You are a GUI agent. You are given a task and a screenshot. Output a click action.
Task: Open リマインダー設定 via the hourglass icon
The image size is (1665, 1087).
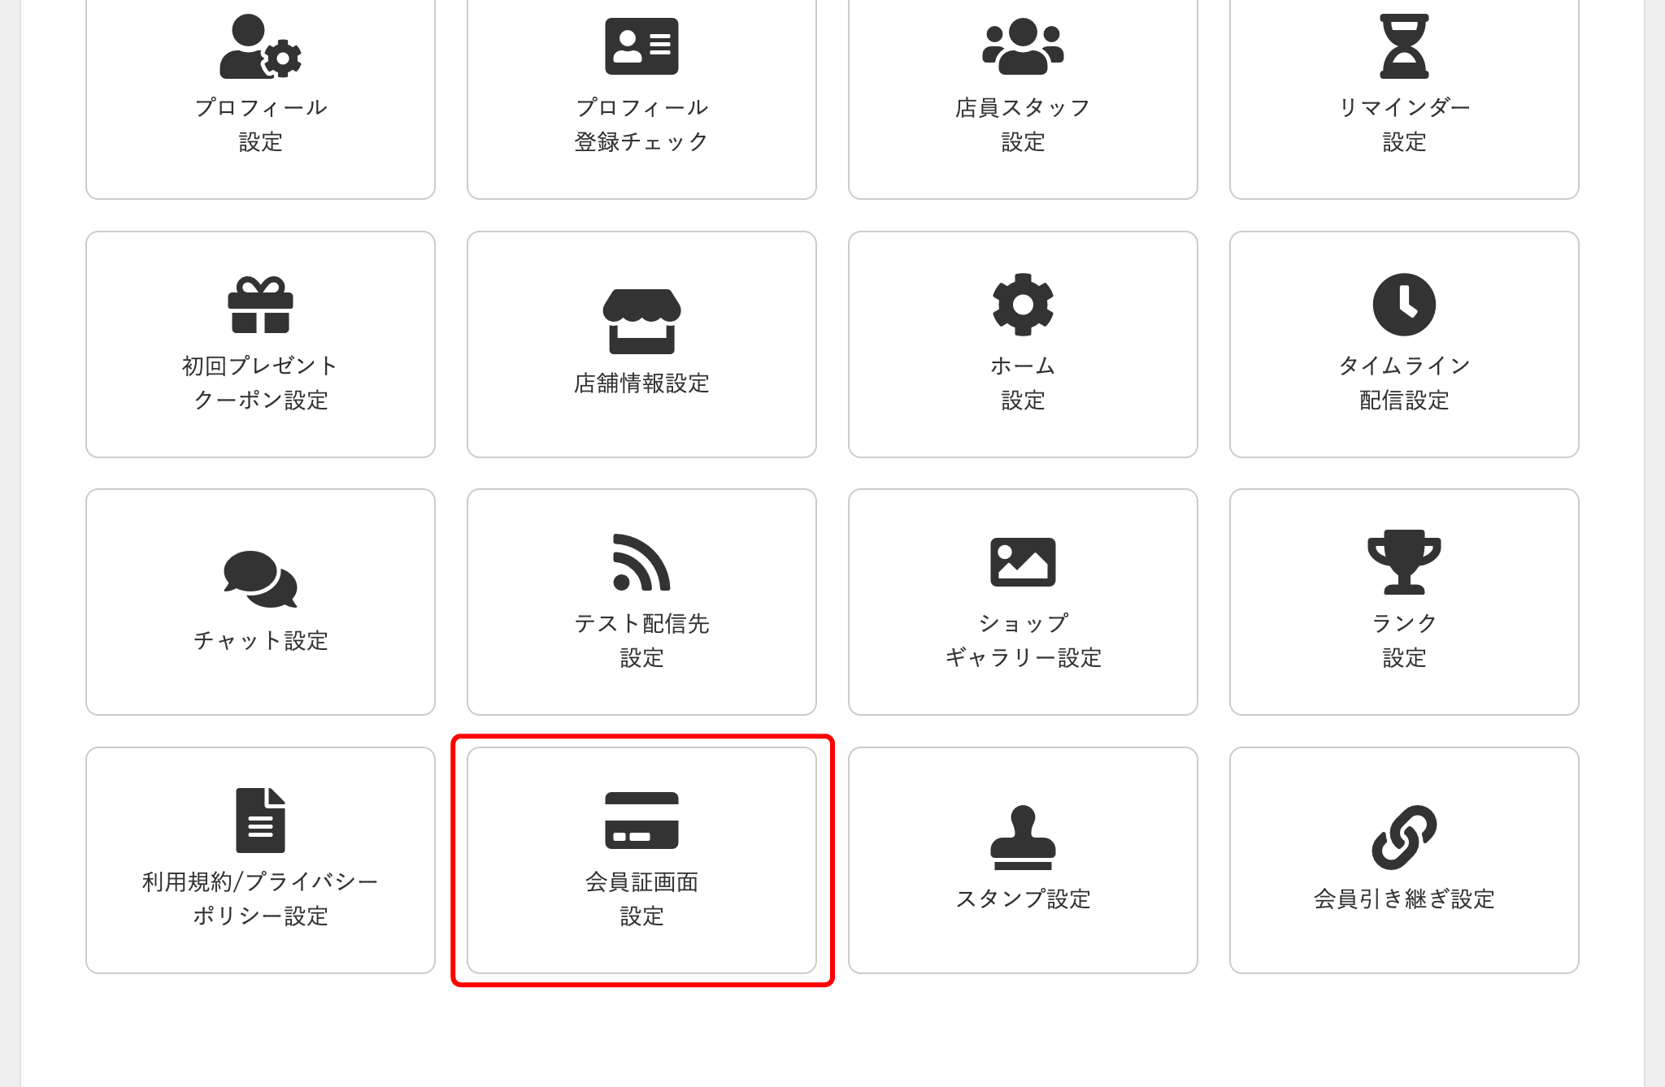point(1404,46)
